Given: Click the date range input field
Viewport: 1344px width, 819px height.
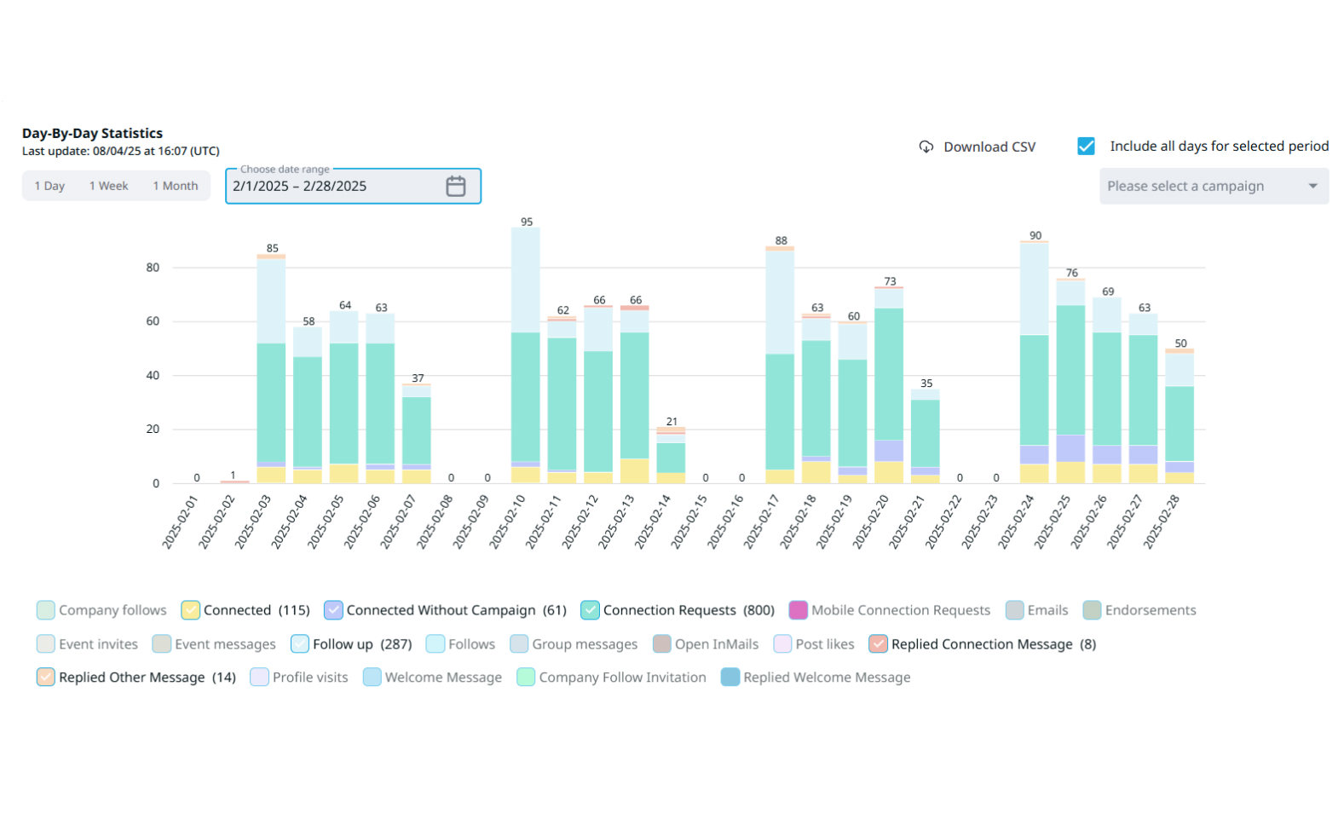Looking at the screenshot, I should [x=332, y=186].
